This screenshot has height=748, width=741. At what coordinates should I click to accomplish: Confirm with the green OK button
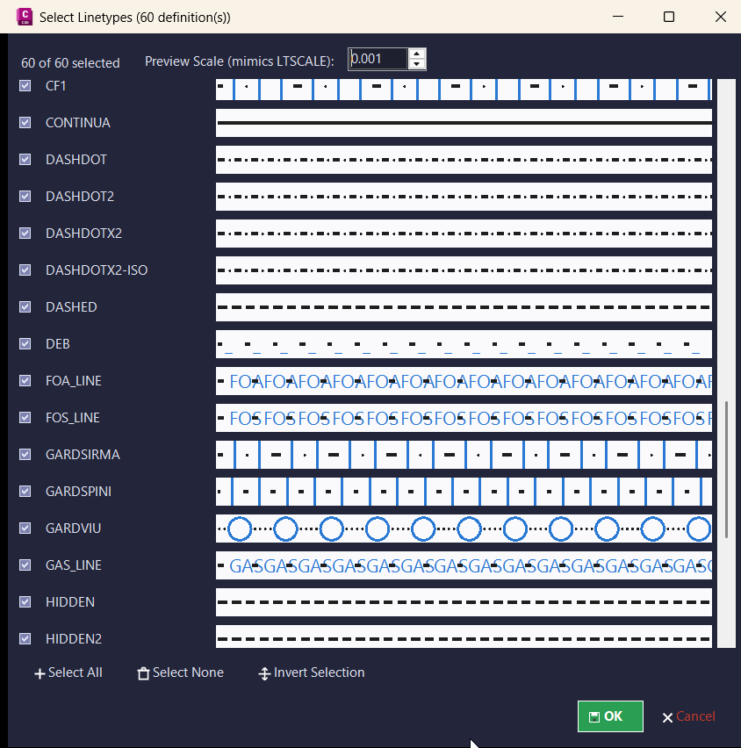(610, 716)
